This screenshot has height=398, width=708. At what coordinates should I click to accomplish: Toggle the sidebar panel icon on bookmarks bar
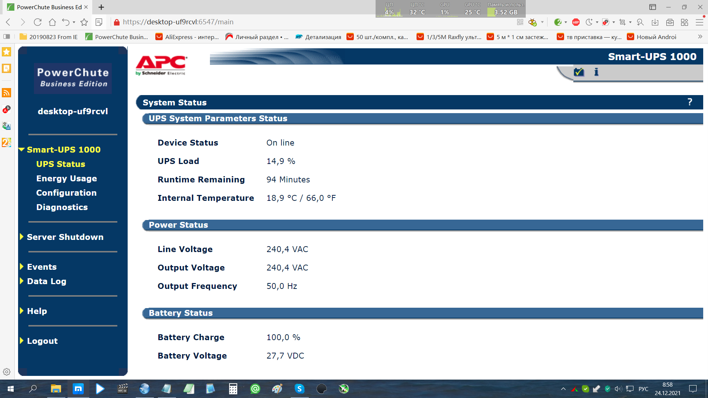tap(7, 36)
